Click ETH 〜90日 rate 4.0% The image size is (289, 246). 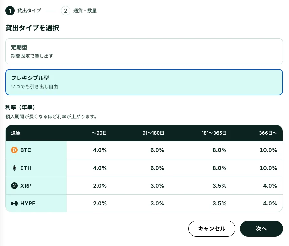[100, 168]
